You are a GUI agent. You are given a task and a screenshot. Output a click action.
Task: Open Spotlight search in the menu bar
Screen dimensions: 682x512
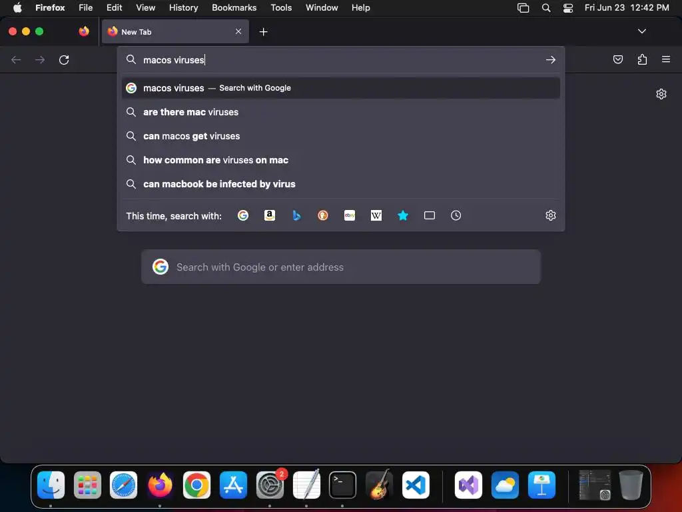(x=546, y=7)
